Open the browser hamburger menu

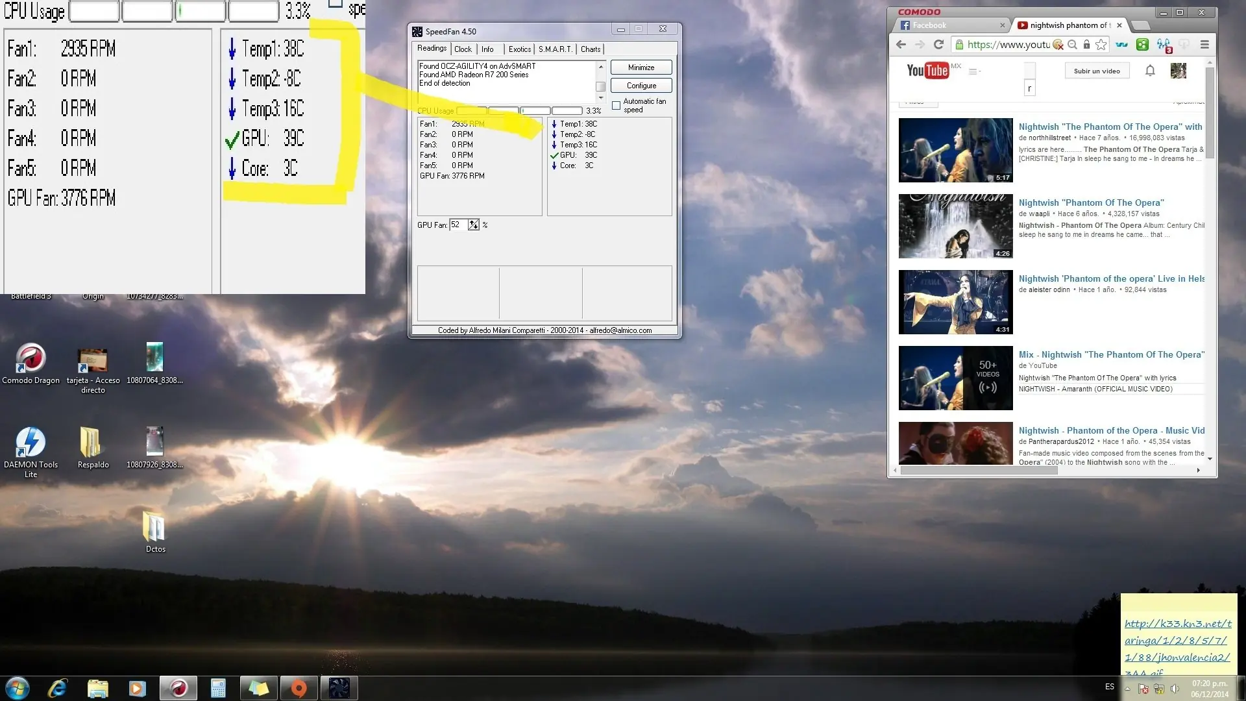pyautogui.click(x=1204, y=44)
